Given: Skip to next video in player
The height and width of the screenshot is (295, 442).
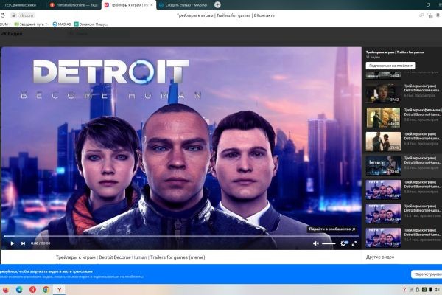Looking at the screenshot, I should coord(23,243).
